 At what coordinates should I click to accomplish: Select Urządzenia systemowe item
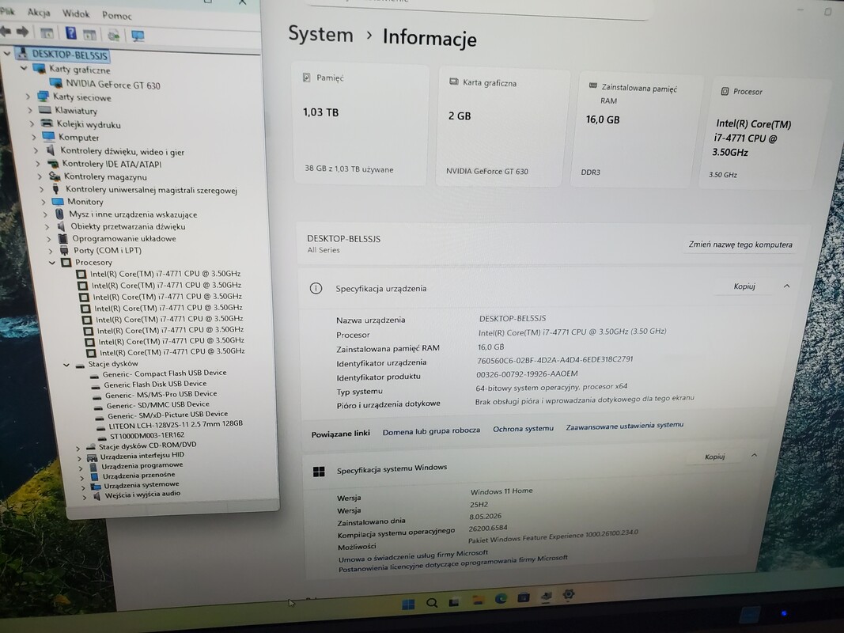pos(141,485)
